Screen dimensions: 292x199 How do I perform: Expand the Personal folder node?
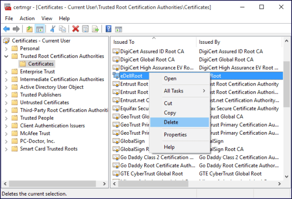tap(6, 49)
